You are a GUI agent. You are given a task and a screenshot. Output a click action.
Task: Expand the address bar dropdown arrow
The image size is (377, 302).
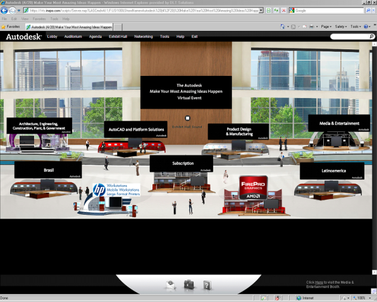pos(261,10)
